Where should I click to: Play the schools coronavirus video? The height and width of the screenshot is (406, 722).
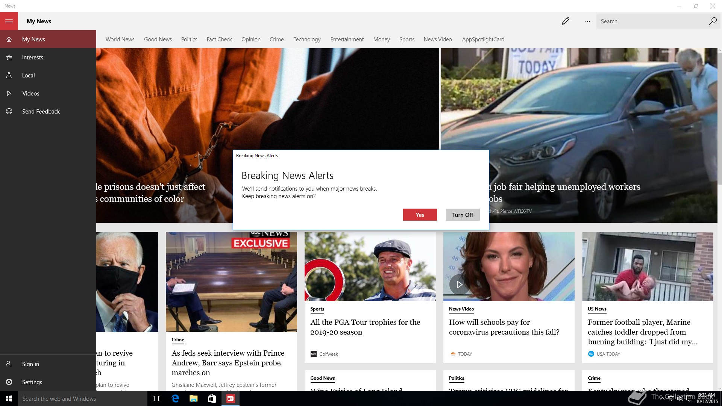(x=459, y=285)
